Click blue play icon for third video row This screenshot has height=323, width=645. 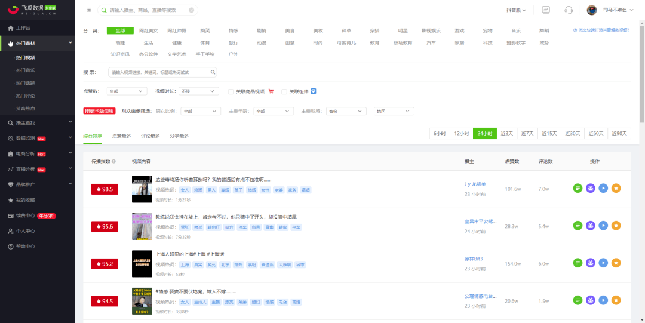click(x=603, y=263)
